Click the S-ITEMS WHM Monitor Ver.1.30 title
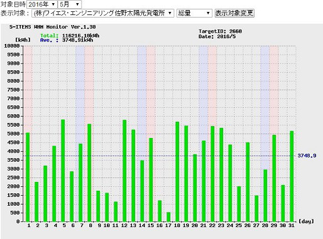This screenshot has height=239, width=323. point(53,27)
